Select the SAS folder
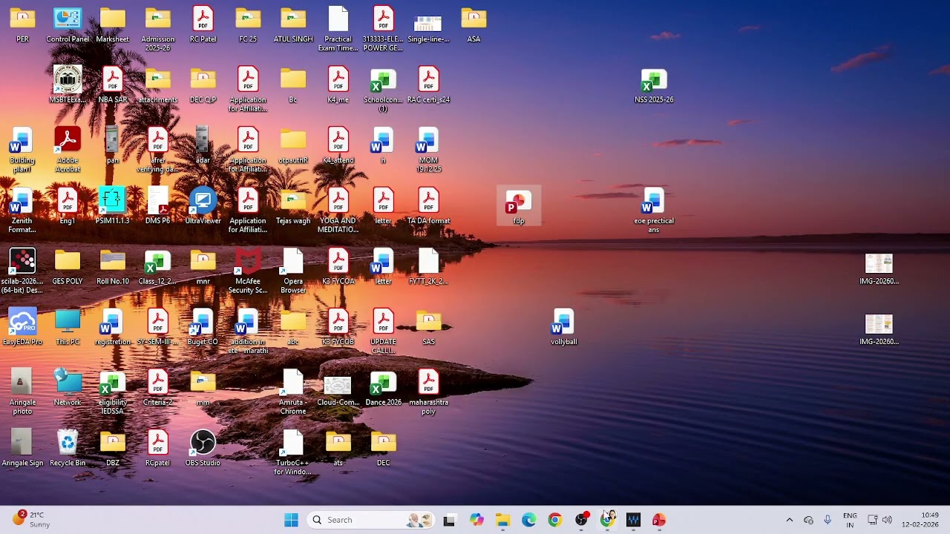950x534 pixels. click(428, 327)
